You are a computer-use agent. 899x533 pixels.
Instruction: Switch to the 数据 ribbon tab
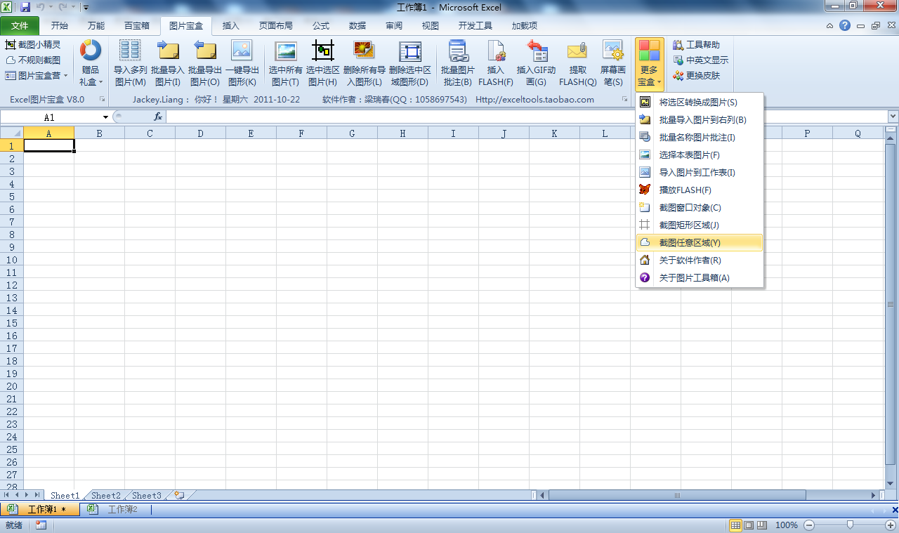tap(357, 26)
